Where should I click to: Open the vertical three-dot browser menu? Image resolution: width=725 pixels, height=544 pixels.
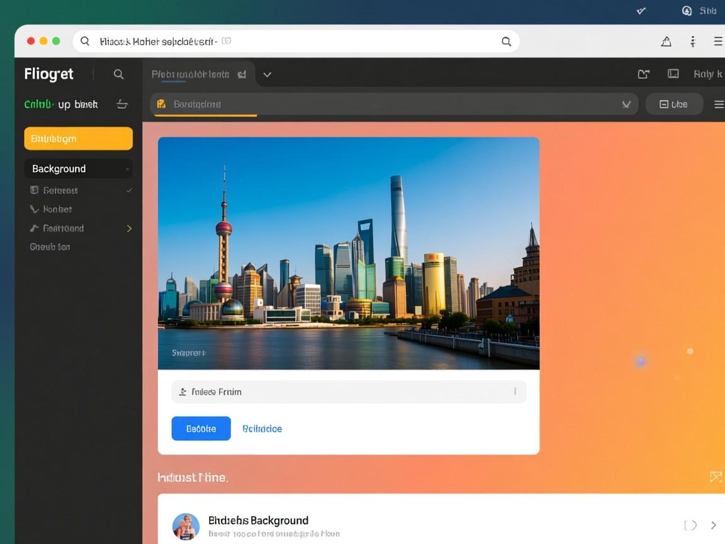pyautogui.click(x=692, y=42)
